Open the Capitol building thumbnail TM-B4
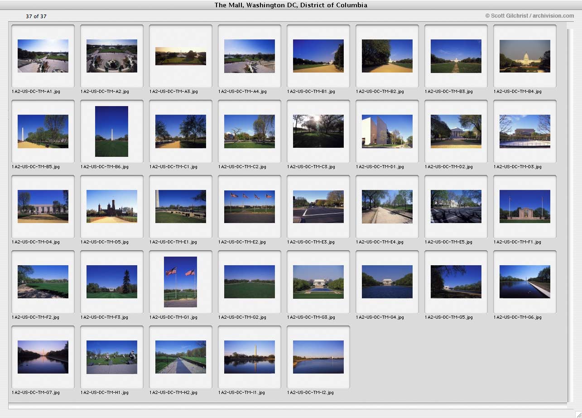Viewport: 582px width, 418px height. point(525,56)
